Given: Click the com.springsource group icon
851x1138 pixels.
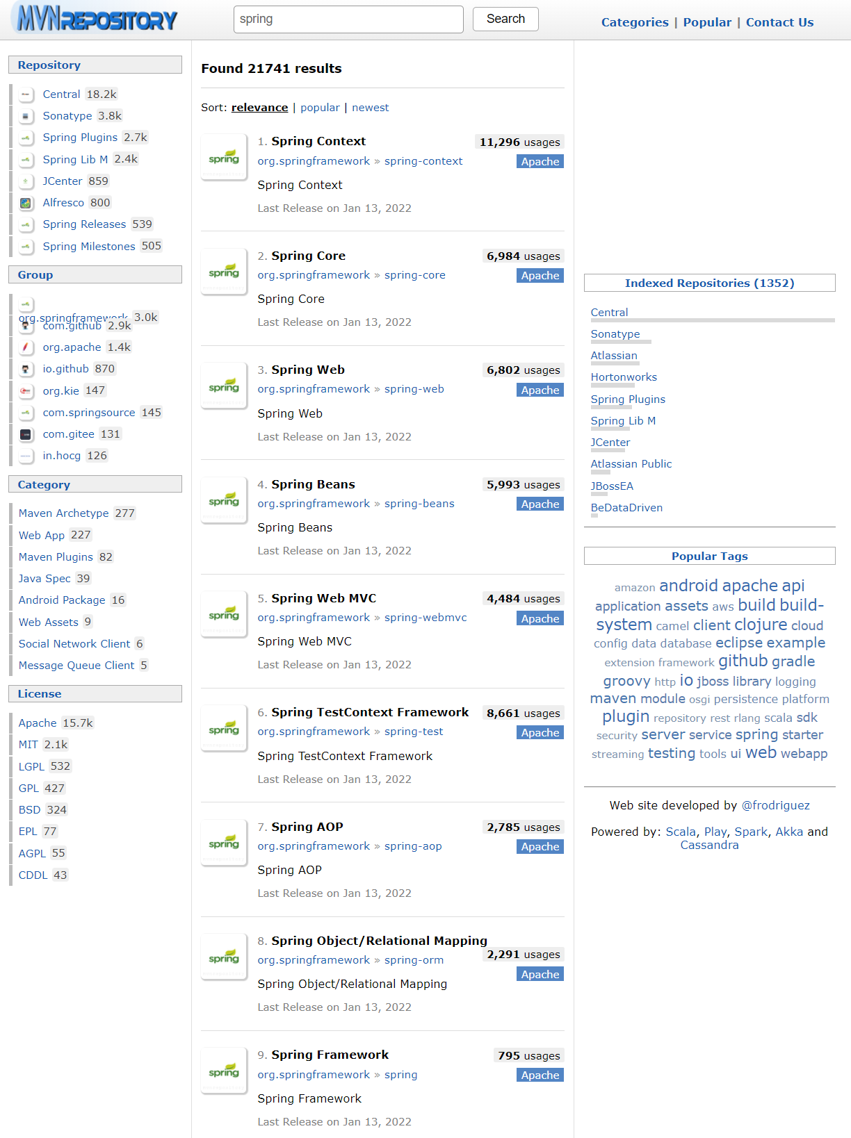Looking at the screenshot, I should click(x=26, y=413).
